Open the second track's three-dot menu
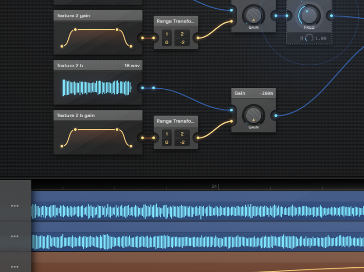Screen dimensions: 364x272 14,236
